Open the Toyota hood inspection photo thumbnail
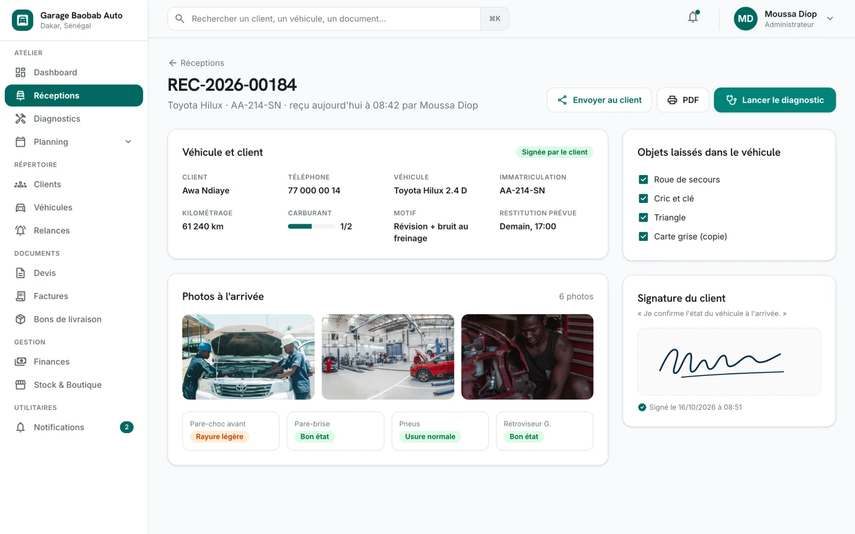The height and width of the screenshot is (534, 855). tap(248, 357)
